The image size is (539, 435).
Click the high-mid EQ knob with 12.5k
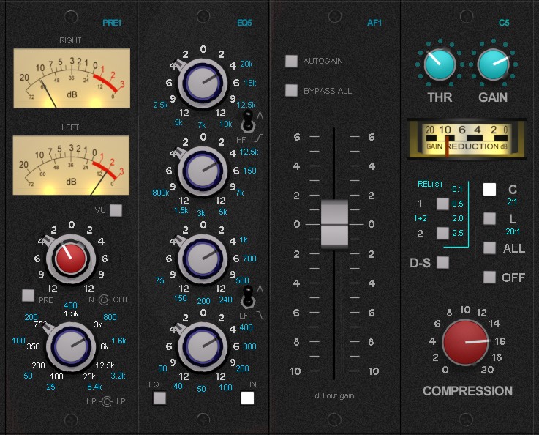tap(203, 171)
